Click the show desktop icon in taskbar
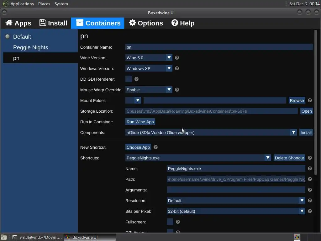The width and height of the screenshot is (321, 241). 3,237
